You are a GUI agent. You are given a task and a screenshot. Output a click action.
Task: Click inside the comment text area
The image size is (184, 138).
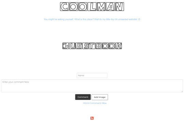(x=92, y=86)
